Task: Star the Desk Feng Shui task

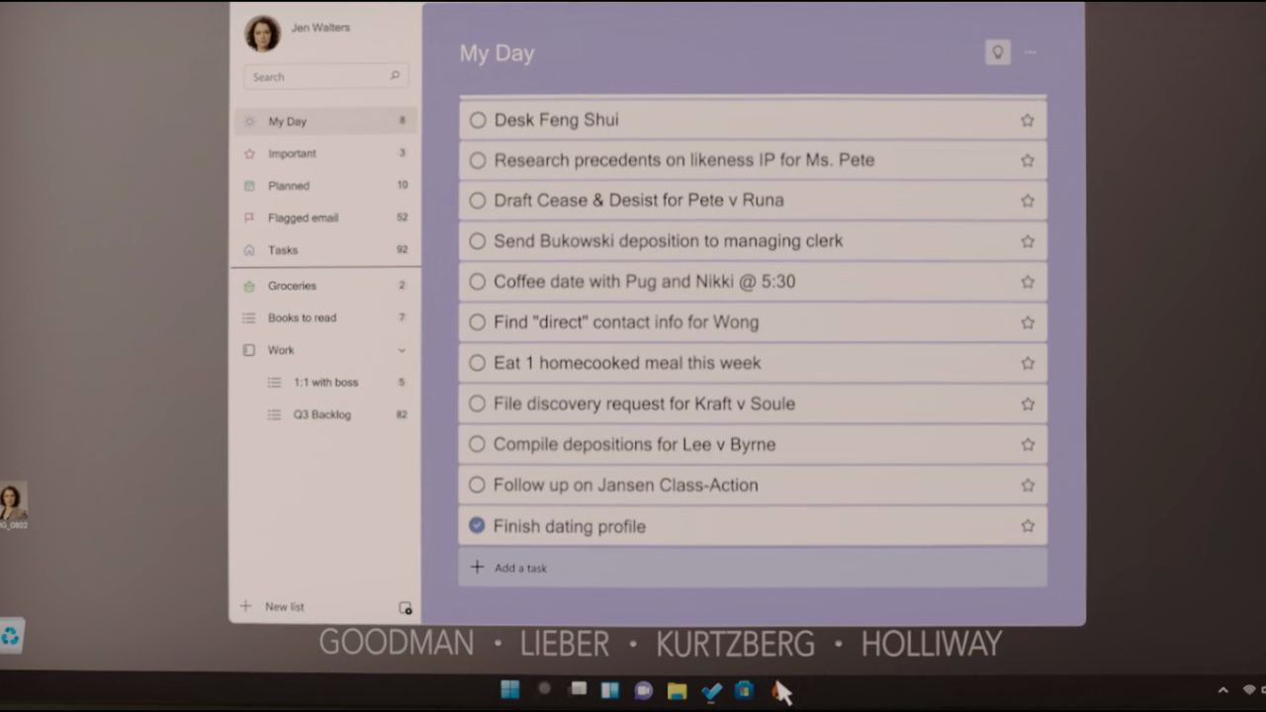Action: (x=1027, y=121)
